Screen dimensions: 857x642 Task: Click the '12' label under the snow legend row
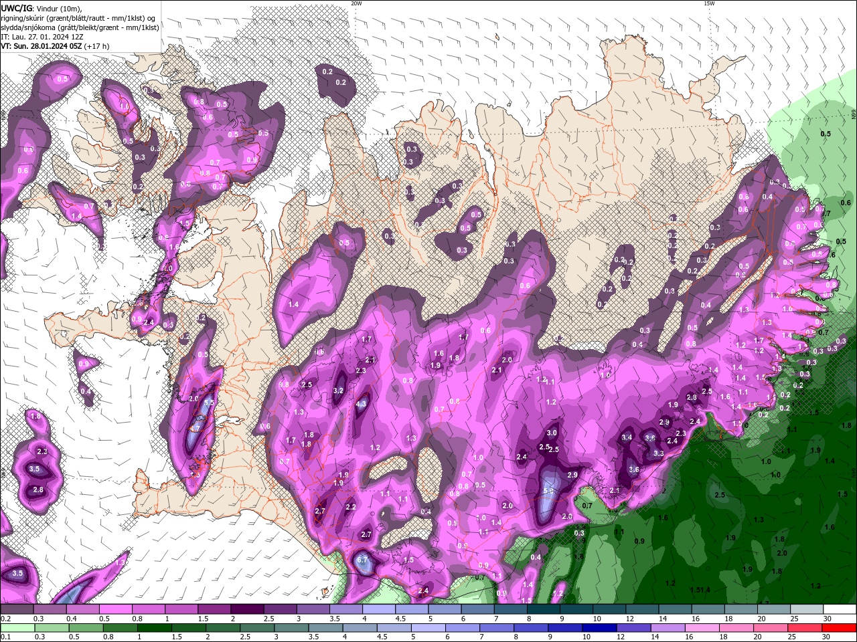(x=630, y=619)
